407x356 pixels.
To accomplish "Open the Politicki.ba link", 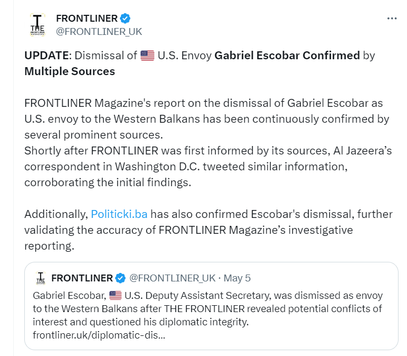I will [119, 214].
